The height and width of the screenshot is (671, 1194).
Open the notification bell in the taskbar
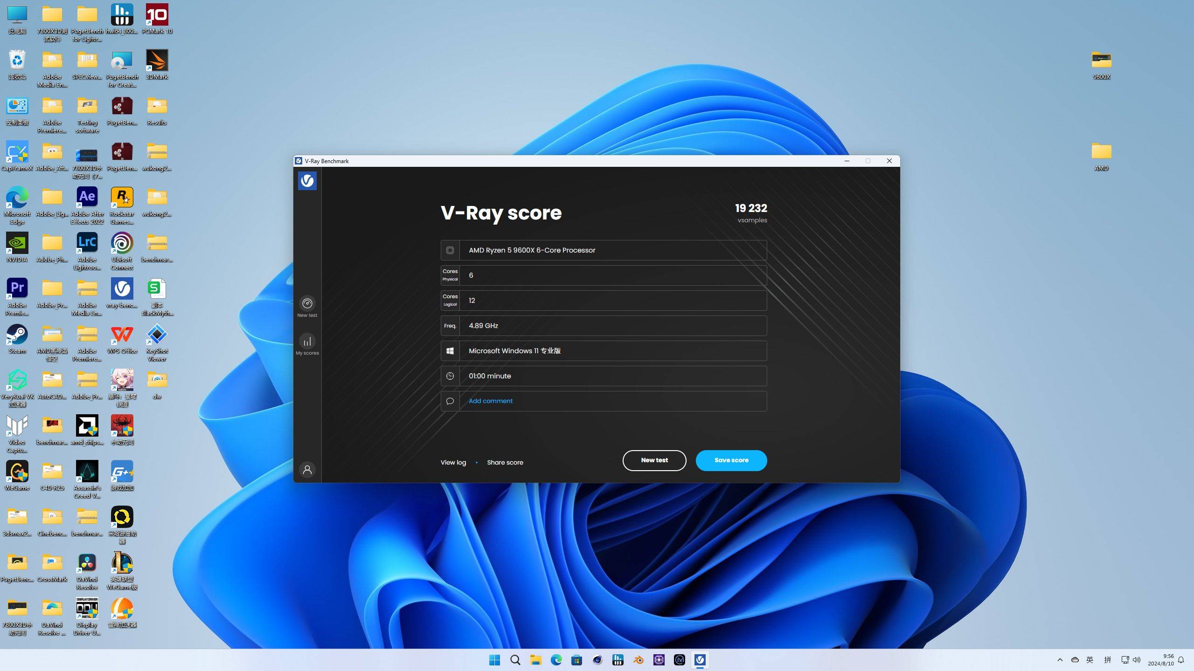1180,660
